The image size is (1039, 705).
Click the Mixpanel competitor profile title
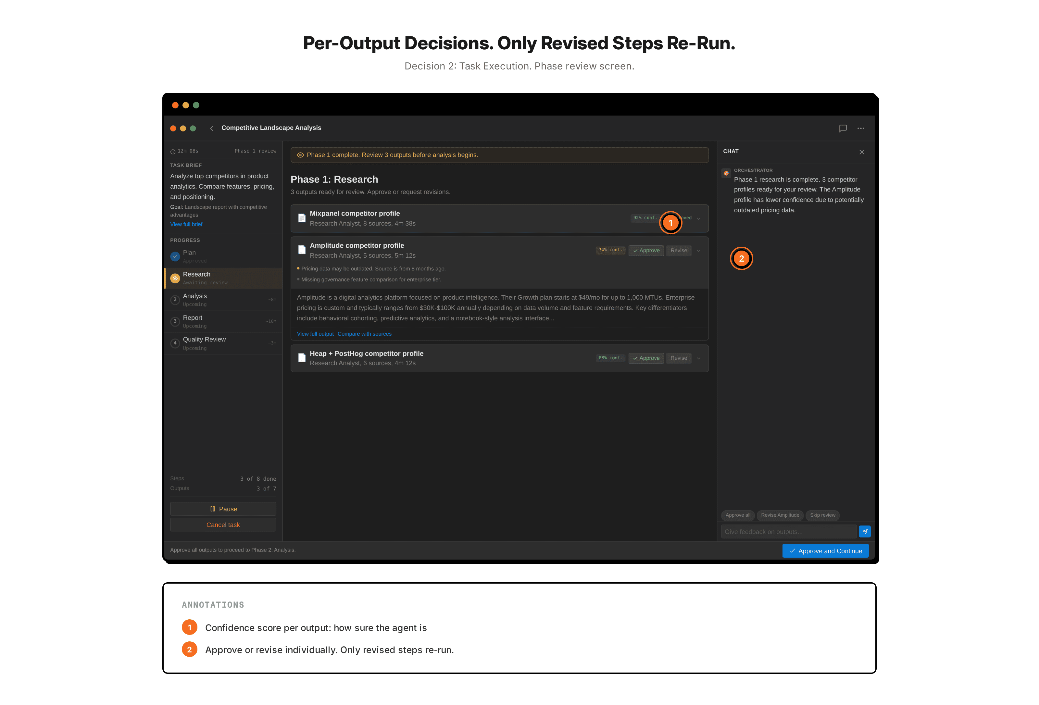coord(355,214)
